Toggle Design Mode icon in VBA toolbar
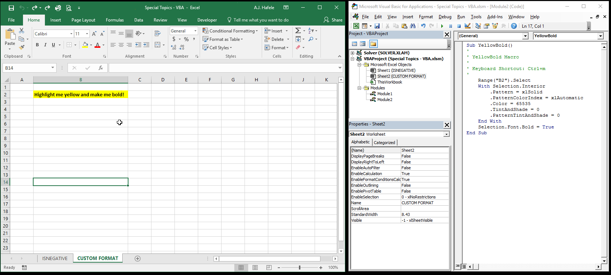The image size is (611, 275). click(468, 26)
